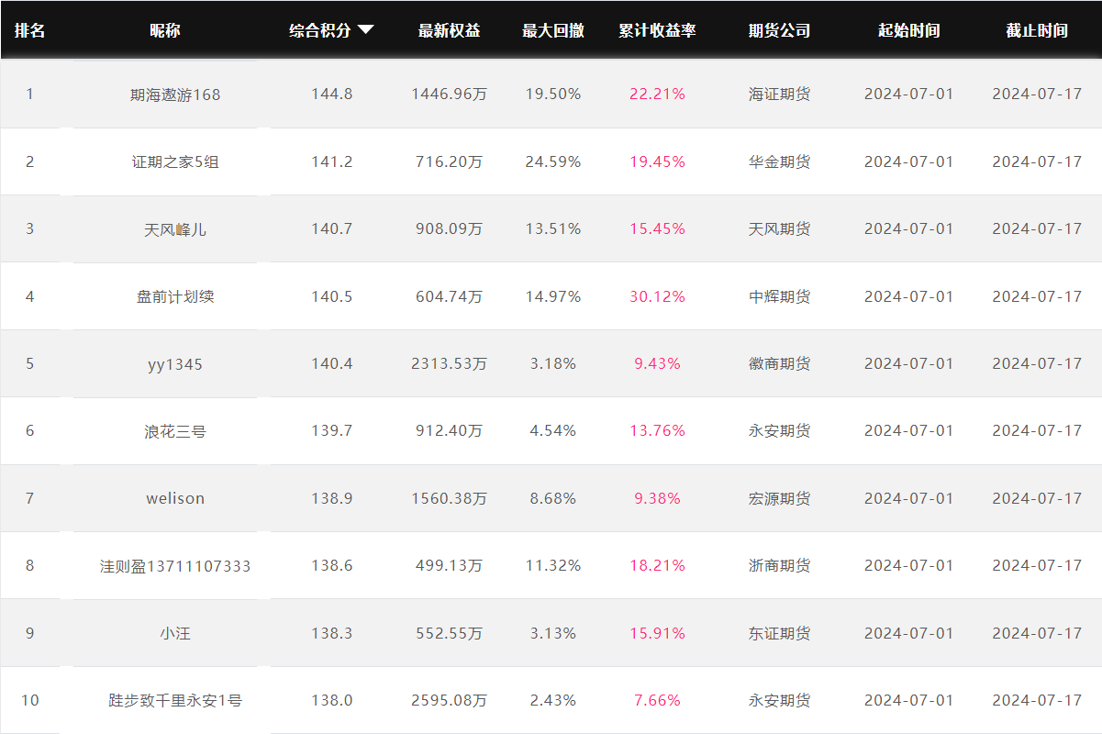Click futures company 中辉期货
Viewport: 1102px width, 734px height.
pos(780,296)
